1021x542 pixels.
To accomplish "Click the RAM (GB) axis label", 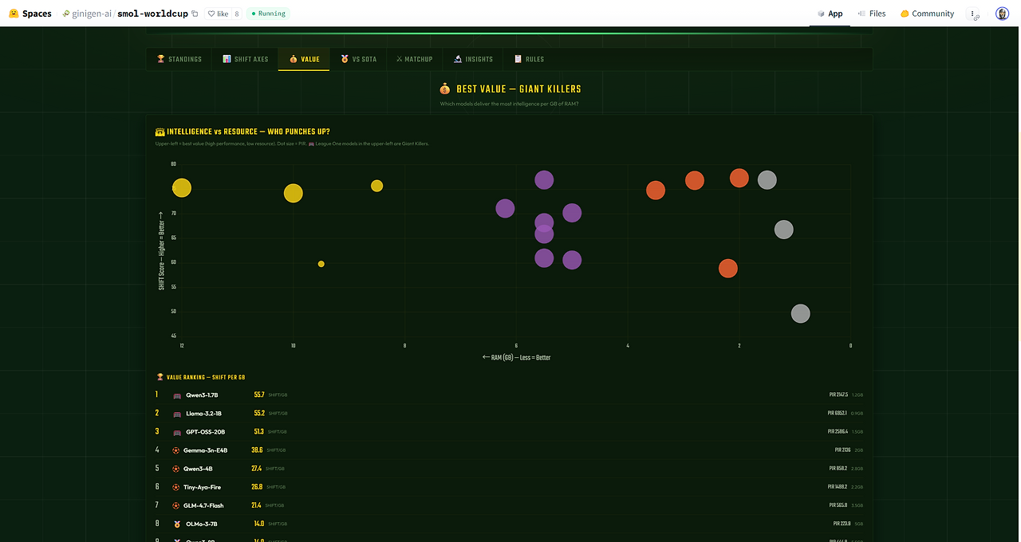I will pos(516,358).
